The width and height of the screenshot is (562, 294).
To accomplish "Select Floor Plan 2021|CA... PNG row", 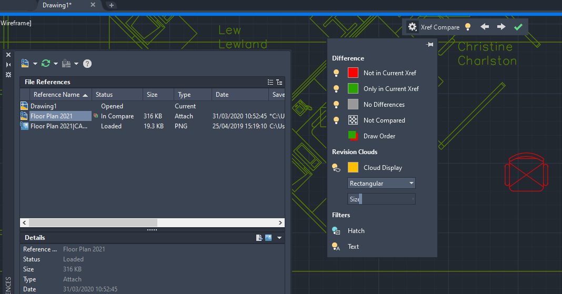I will 152,126.
